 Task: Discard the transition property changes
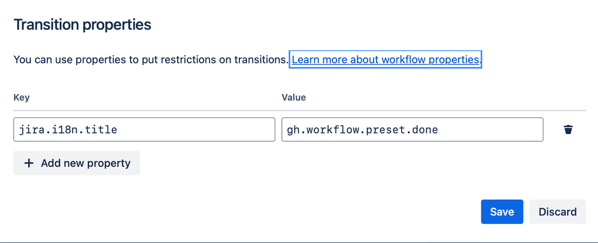(x=557, y=212)
